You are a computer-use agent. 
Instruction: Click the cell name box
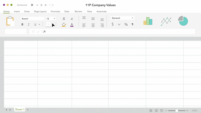click(x=16, y=32)
